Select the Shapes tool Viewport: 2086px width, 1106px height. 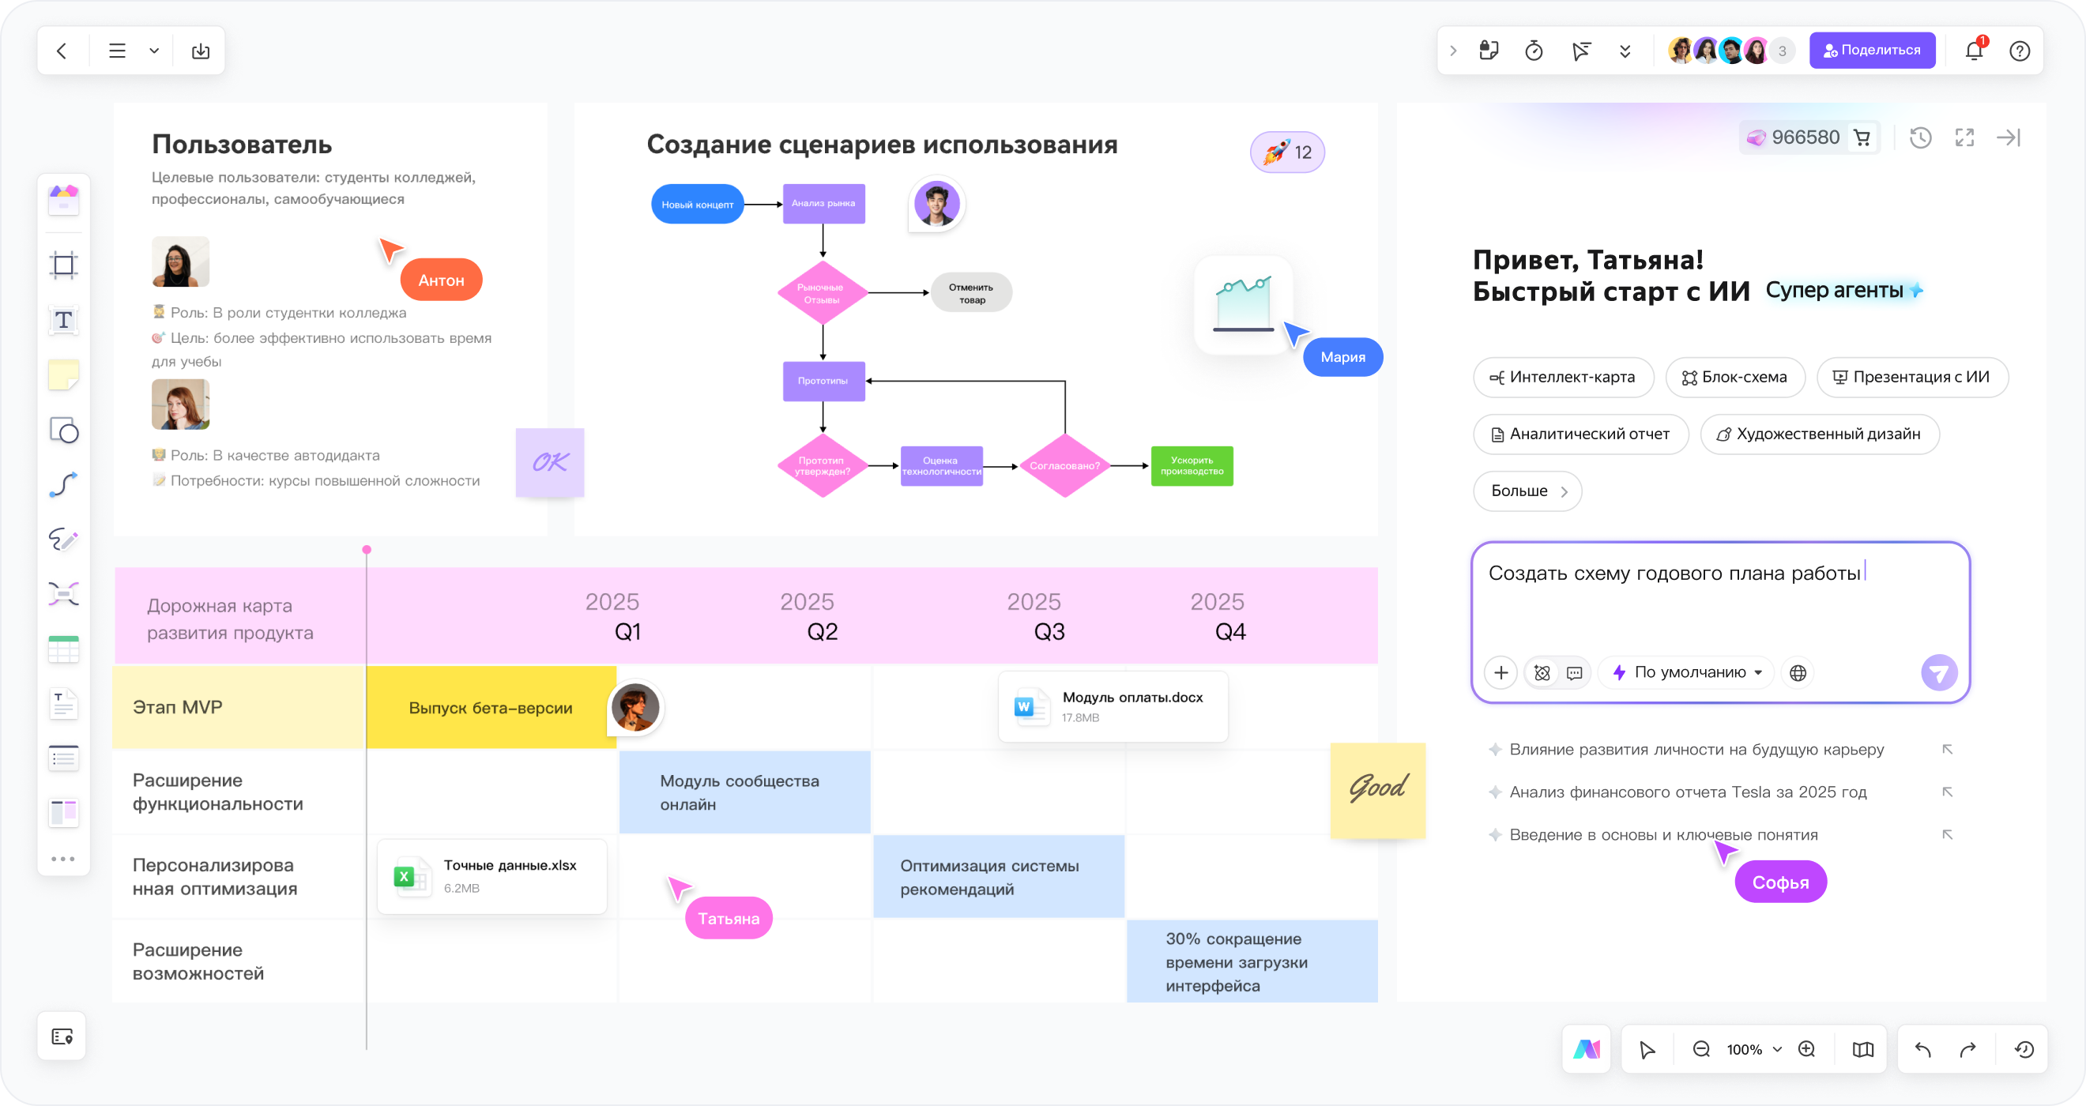point(63,431)
